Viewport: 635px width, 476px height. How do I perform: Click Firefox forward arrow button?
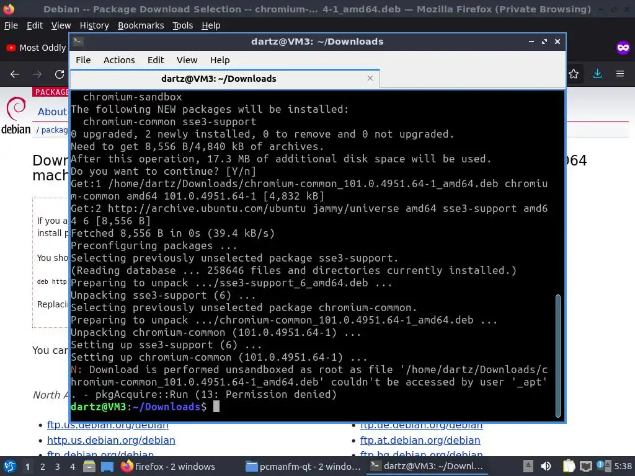(37, 74)
